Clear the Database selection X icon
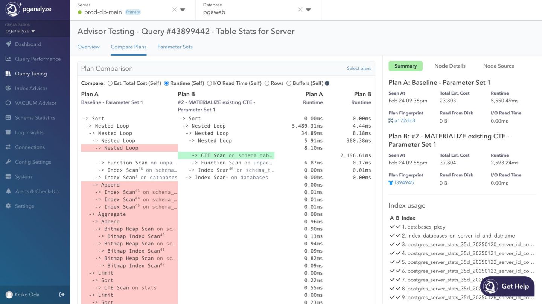The image size is (542, 304). pos(300,9)
